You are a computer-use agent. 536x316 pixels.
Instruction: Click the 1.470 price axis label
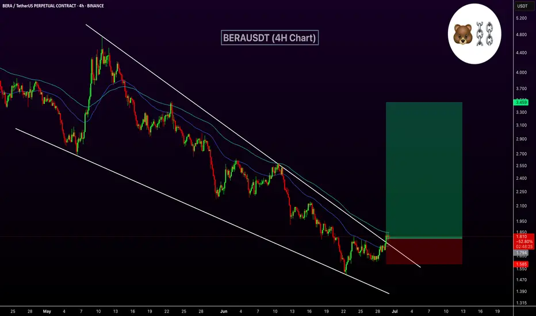(521, 280)
